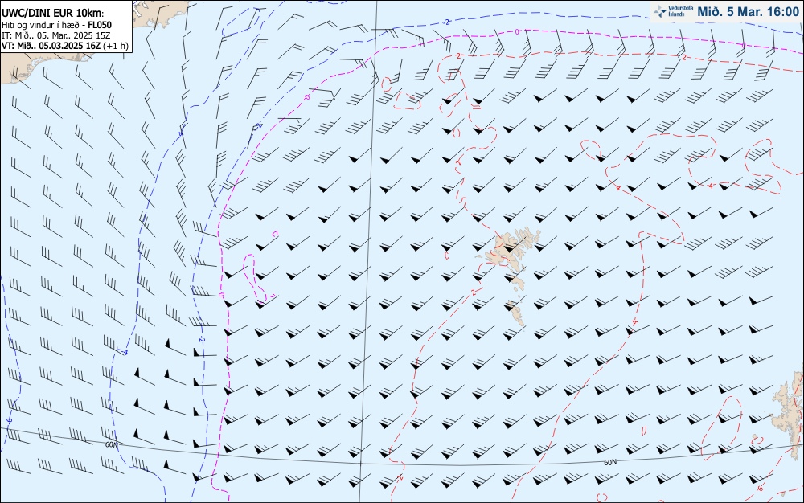804x503 pixels.
Task: Click the blue '-6' isotherm label
Action: click(x=8, y=420)
